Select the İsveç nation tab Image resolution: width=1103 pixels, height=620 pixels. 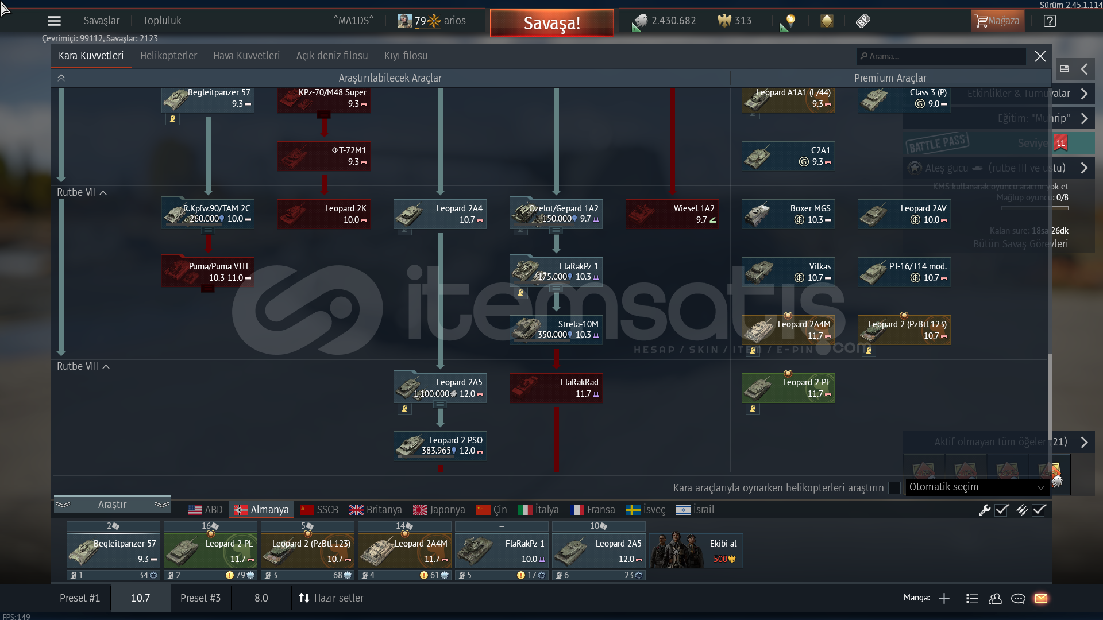pyautogui.click(x=646, y=510)
